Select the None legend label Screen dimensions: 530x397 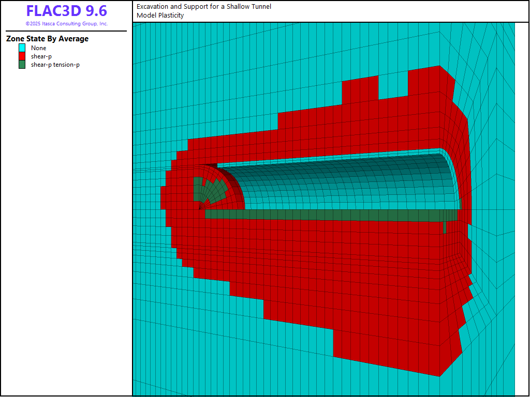point(39,48)
